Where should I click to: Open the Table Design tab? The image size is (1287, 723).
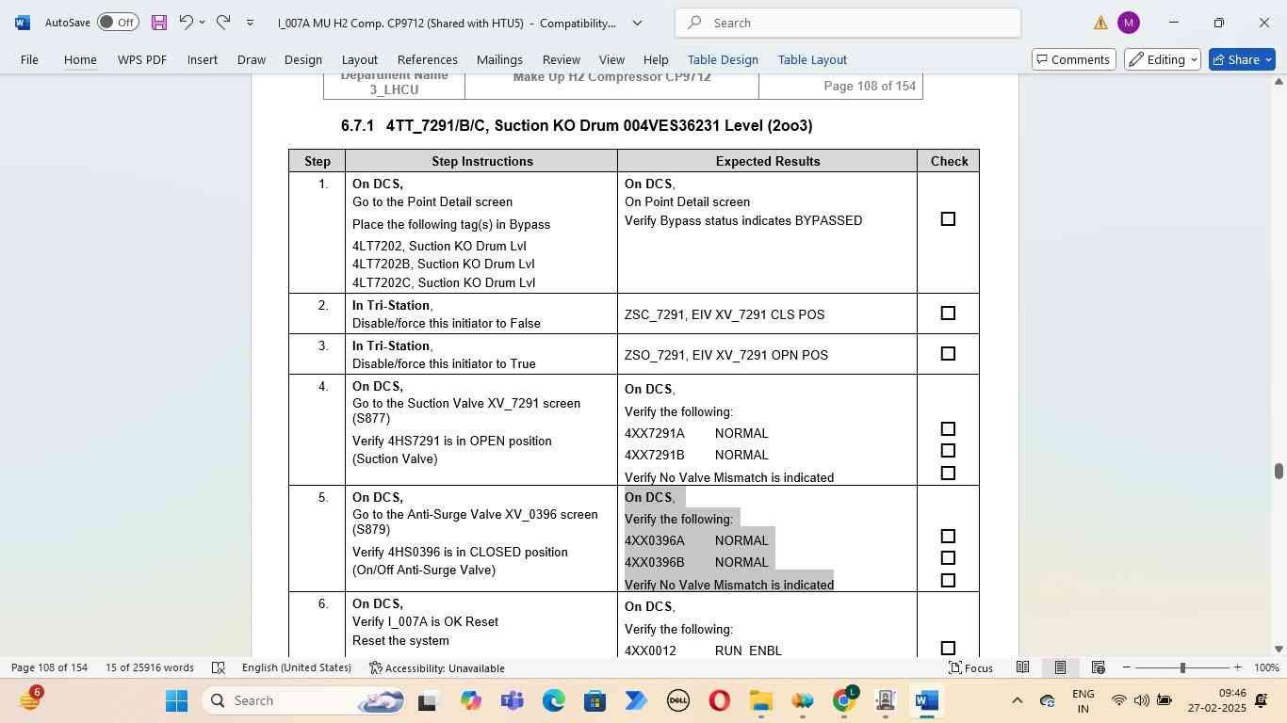[723, 59]
